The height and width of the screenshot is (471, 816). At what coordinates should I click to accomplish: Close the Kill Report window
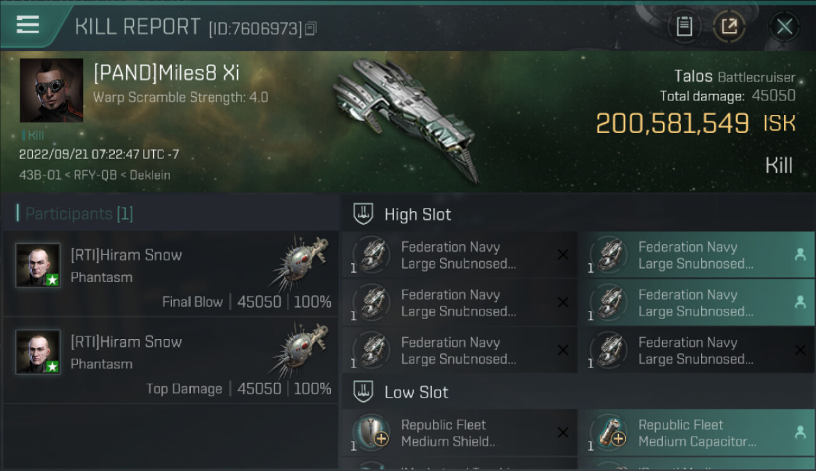pos(784,26)
